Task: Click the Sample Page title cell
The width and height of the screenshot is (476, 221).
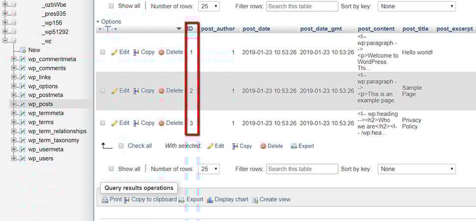Action: coord(412,91)
